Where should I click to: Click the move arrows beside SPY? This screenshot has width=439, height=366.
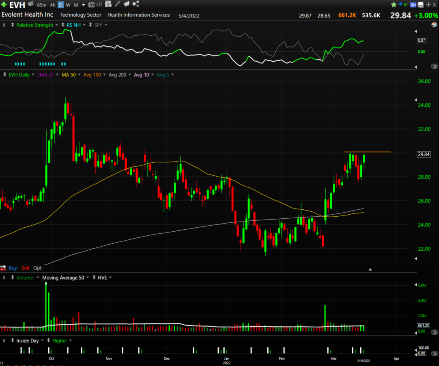point(90,25)
